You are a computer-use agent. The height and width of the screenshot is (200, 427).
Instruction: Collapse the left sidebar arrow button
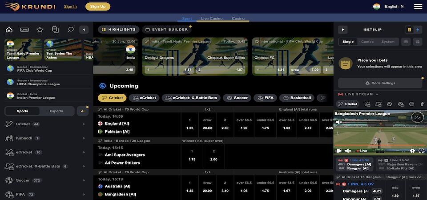click(84, 30)
